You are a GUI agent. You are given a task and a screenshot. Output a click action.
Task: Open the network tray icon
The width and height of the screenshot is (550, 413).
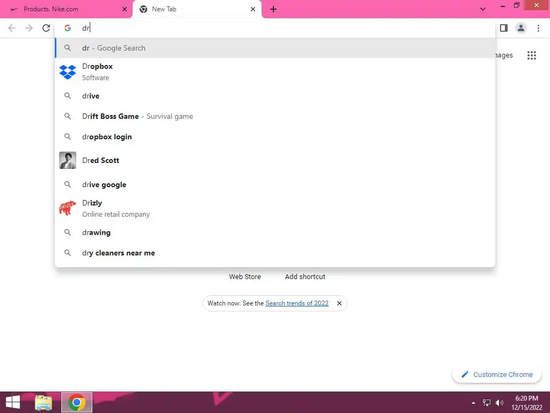(487, 403)
